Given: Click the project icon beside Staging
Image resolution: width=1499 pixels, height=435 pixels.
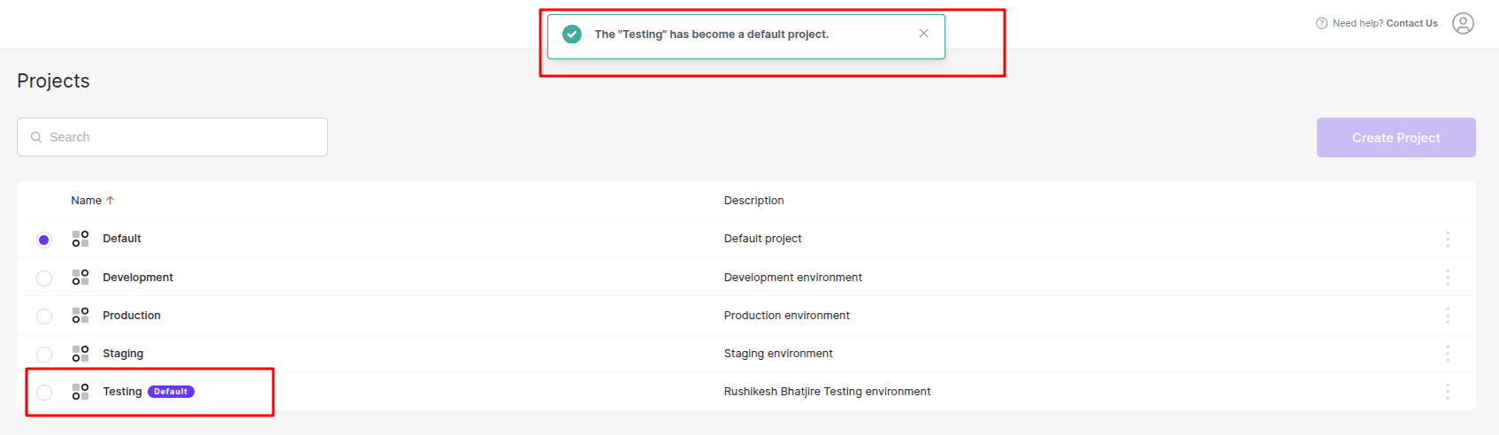Looking at the screenshot, I should tap(80, 354).
